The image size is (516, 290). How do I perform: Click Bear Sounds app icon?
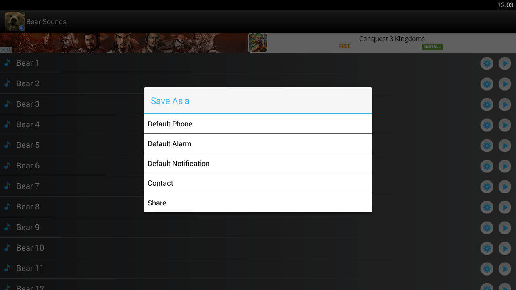point(15,21)
